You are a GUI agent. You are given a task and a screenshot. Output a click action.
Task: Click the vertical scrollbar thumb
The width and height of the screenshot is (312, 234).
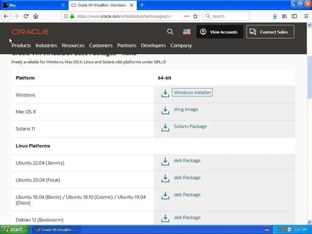(x=309, y=77)
